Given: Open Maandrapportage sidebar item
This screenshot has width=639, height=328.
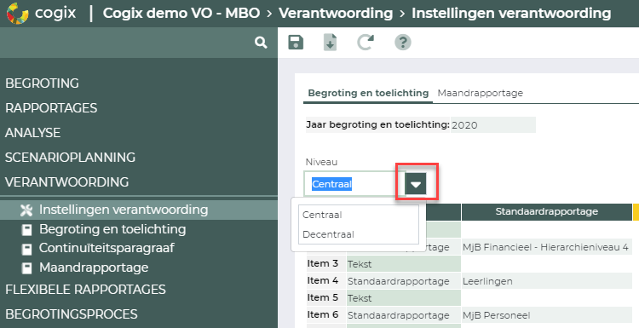Looking at the screenshot, I should tap(94, 268).
